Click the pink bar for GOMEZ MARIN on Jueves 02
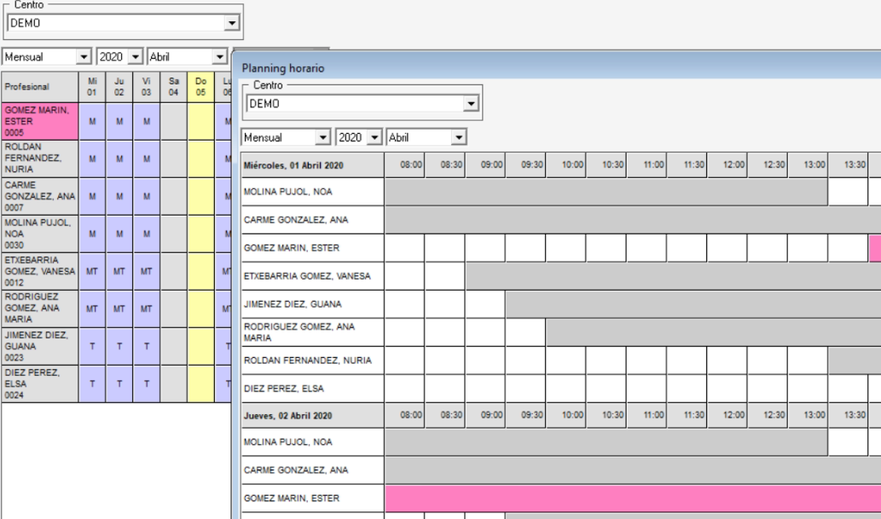881x519 pixels. tap(633, 499)
